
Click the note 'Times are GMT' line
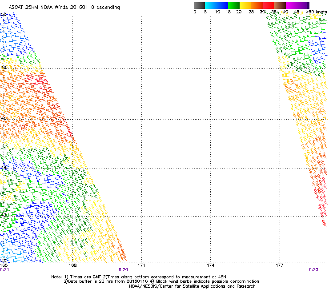pos(139,277)
